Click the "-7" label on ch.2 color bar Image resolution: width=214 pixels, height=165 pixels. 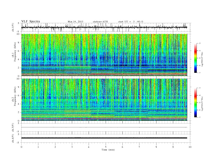coord(199,117)
